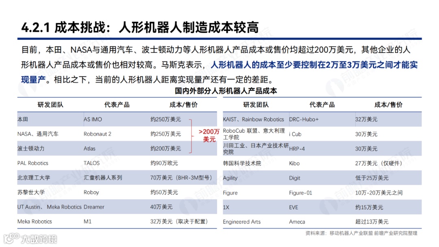Select the team cell 'Agility'
Image resolution: width=439 pixels, height=247 pixels.
point(230,178)
